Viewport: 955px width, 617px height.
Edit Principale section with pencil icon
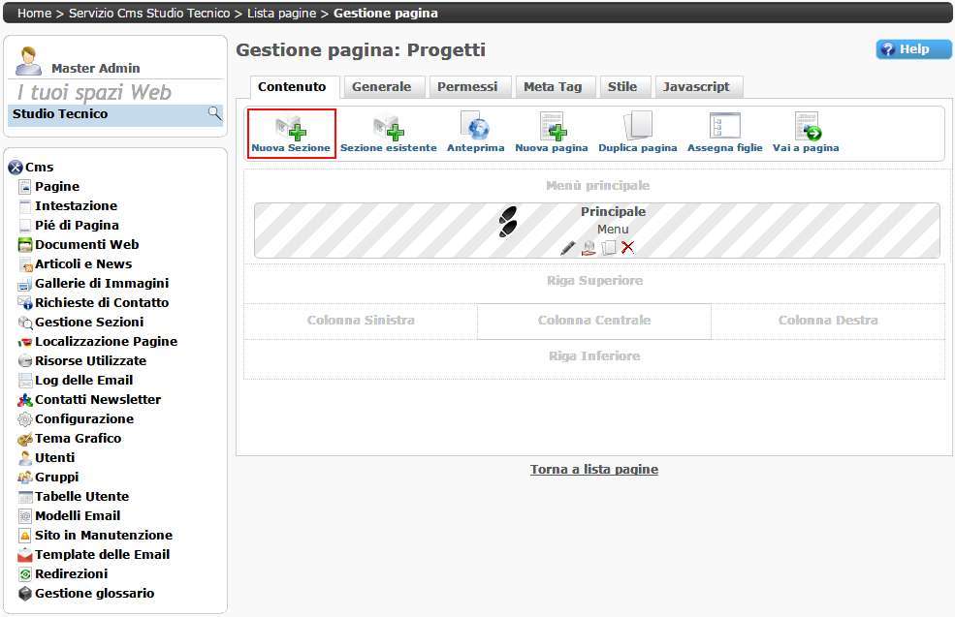tap(568, 248)
